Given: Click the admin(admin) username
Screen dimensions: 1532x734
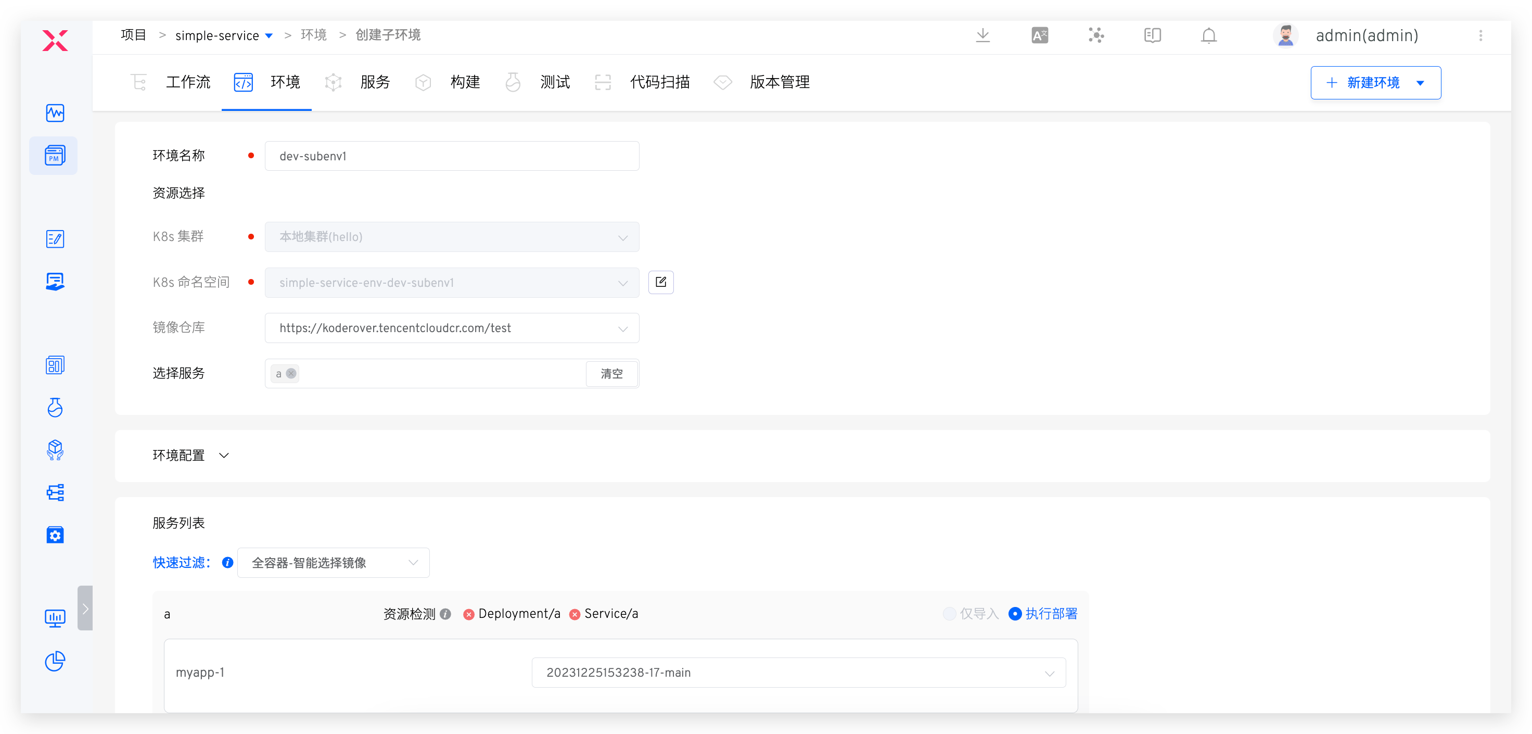Looking at the screenshot, I should (x=1367, y=36).
